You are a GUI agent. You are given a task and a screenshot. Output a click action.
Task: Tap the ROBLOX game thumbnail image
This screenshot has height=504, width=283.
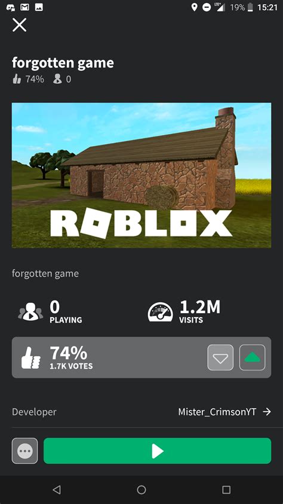pos(141,175)
